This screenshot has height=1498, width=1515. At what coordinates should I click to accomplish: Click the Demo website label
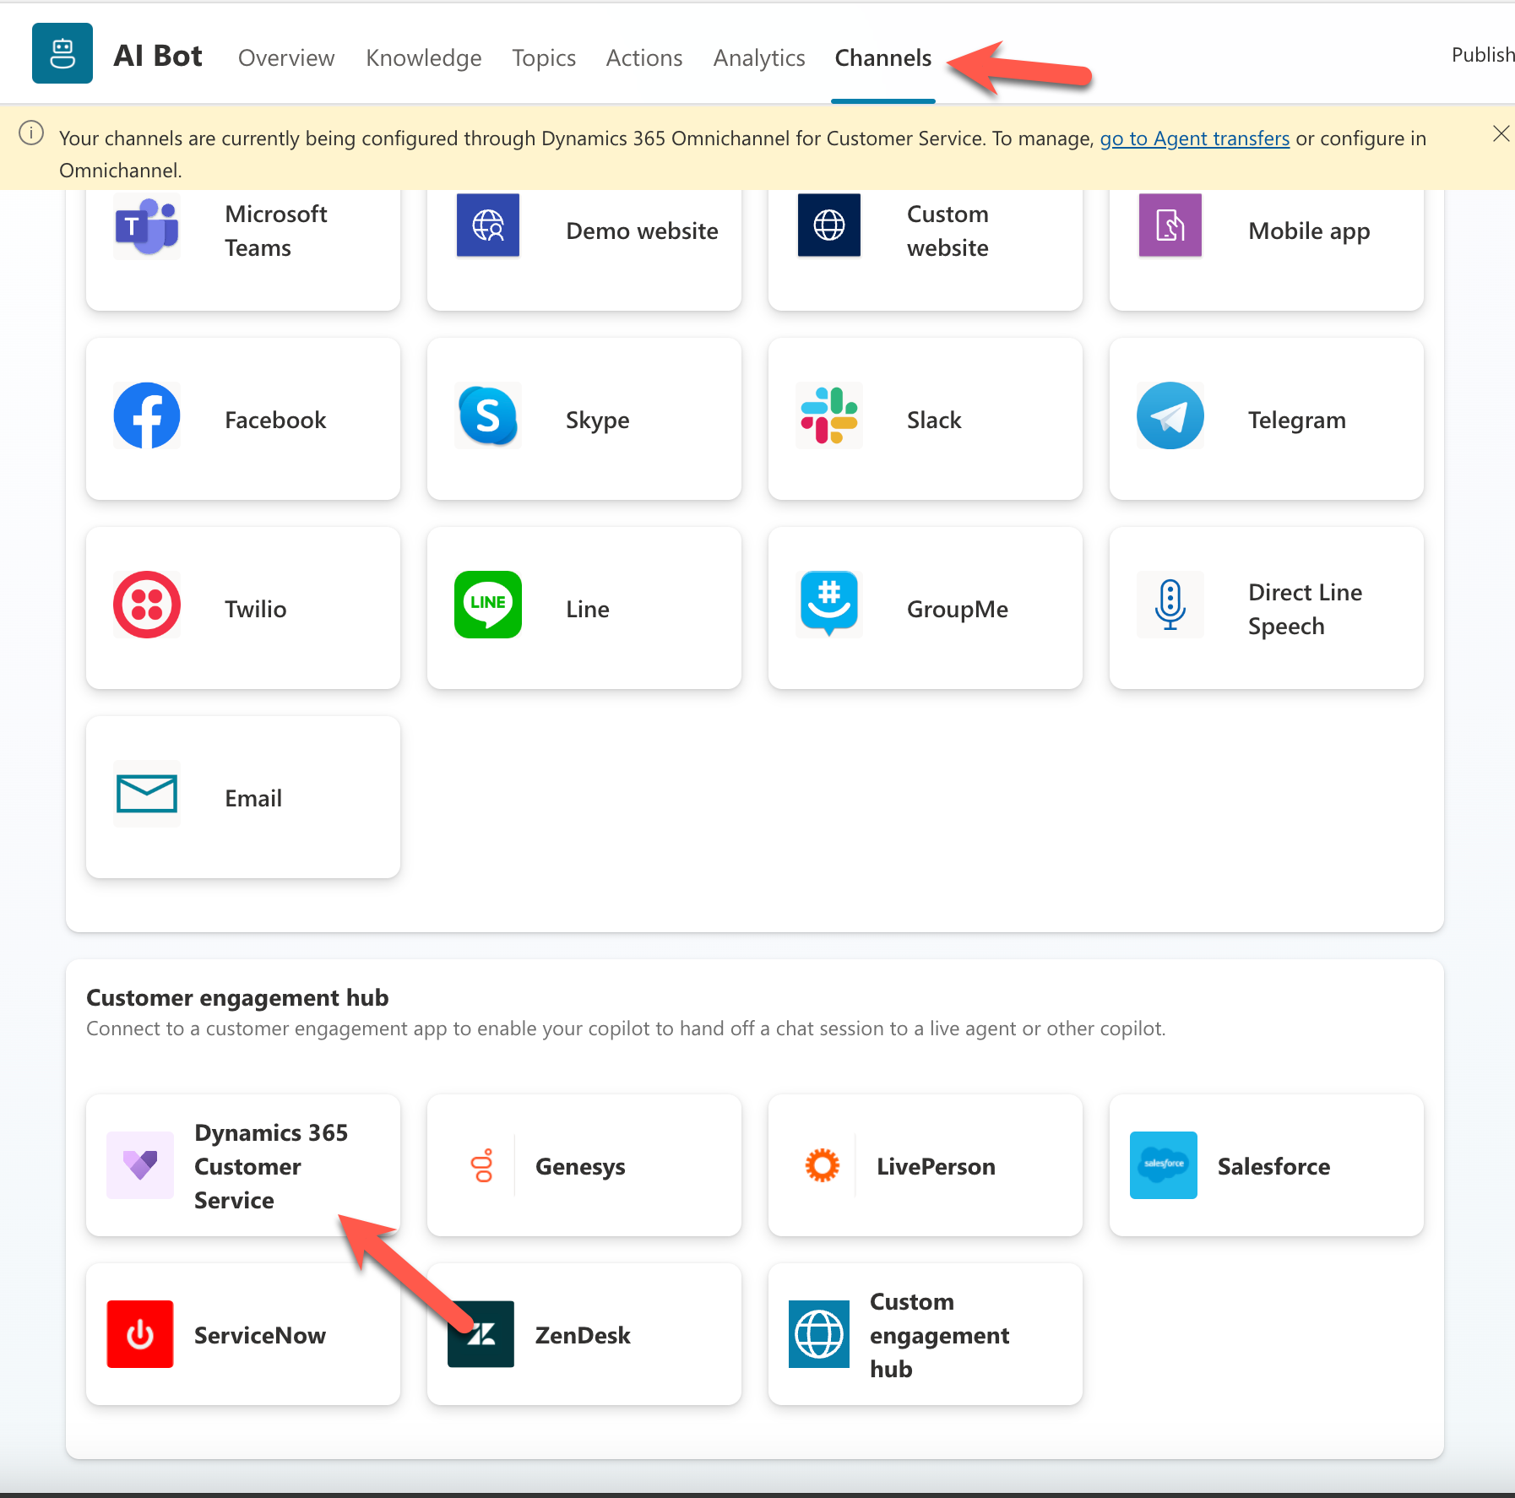642,231
